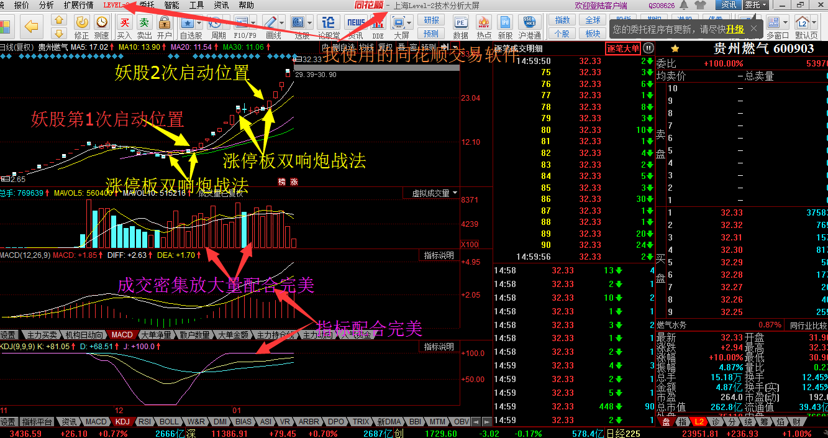Screen dimensions: 828x438
Task: Dismiss the upgrade notification popup
Action: point(754,29)
